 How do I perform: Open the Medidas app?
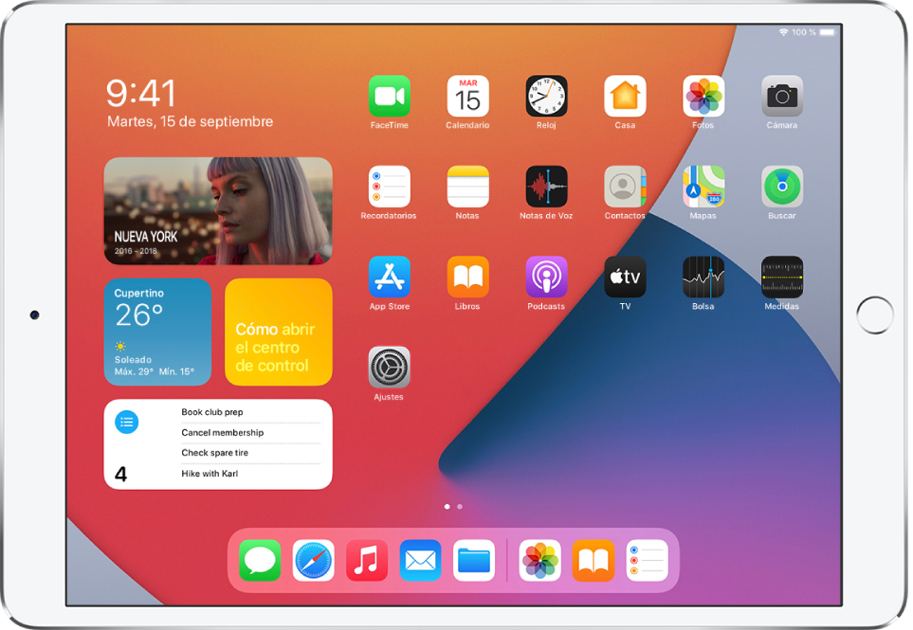pos(782,277)
